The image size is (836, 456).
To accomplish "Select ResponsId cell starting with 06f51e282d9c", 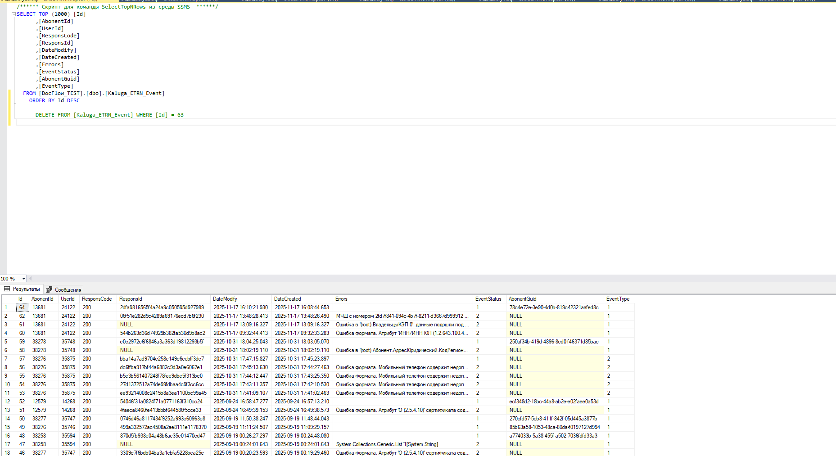I will (x=164, y=316).
